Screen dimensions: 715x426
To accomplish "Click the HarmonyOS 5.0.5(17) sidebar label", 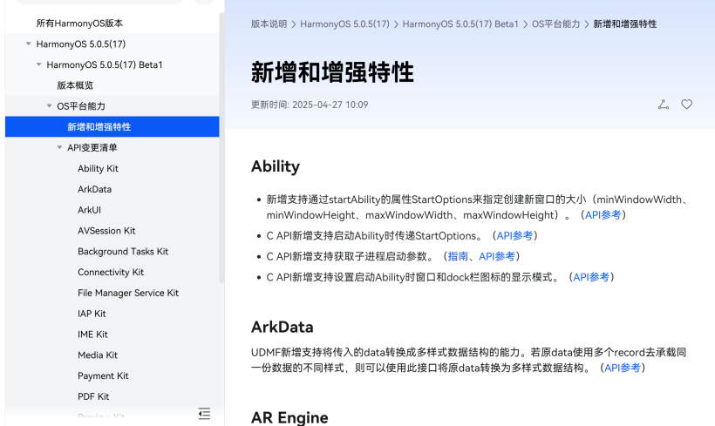I will tap(81, 44).
